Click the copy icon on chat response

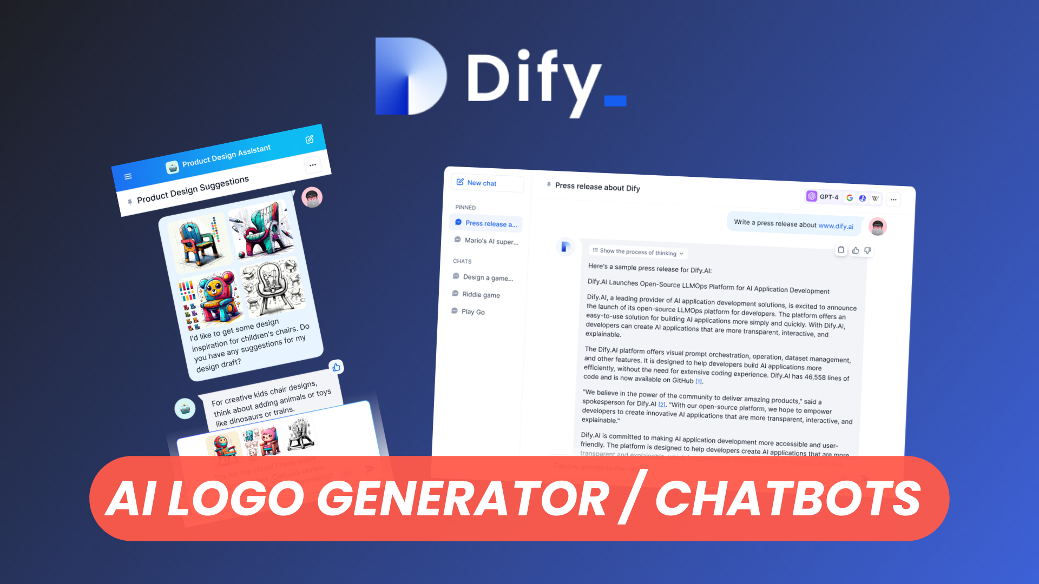pos(841,250)
